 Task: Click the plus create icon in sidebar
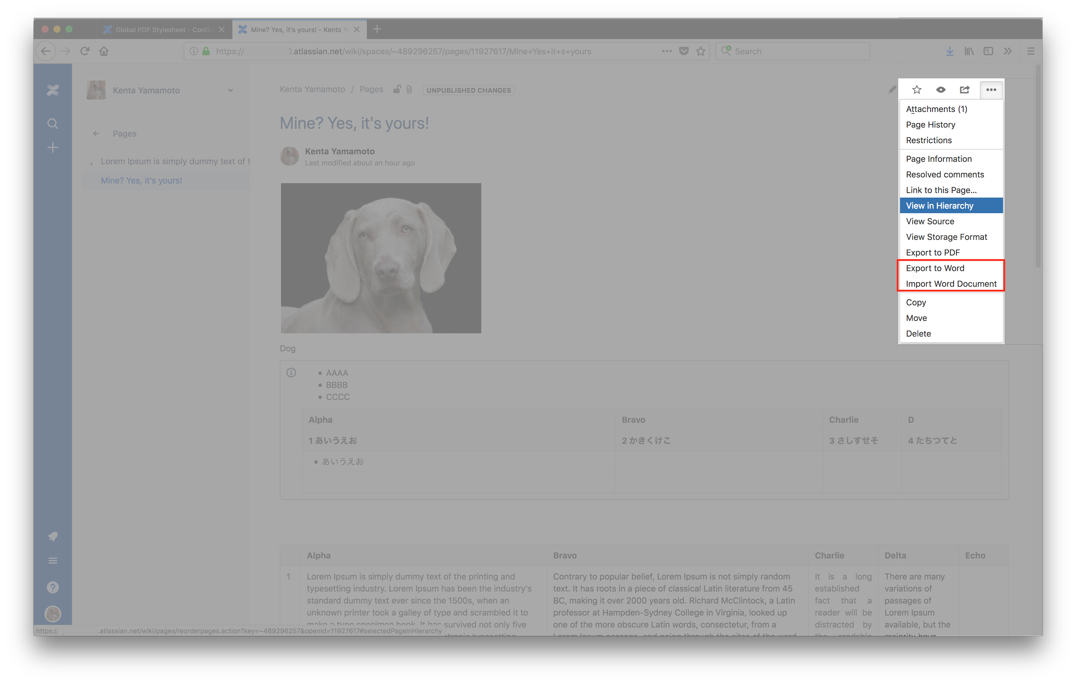pyautogui.click(x=53, y=147)
